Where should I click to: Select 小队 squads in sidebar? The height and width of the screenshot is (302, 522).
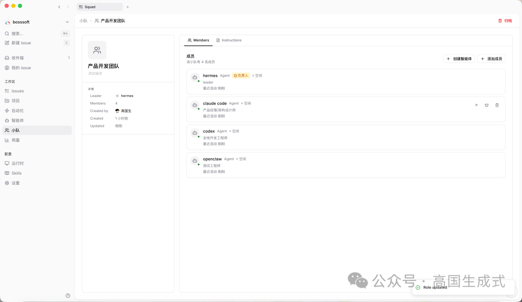click(37, 130)
